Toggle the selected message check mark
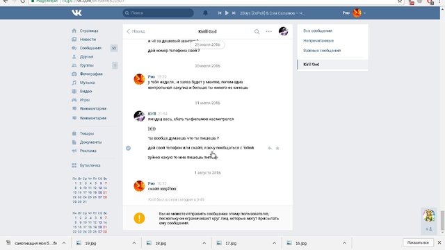445x250 pixels. [x=128, y=148]
